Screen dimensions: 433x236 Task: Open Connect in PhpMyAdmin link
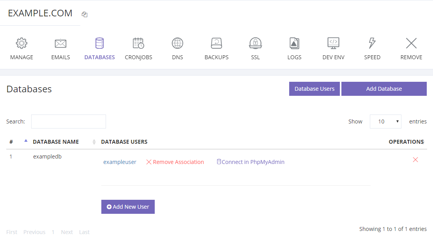(x=251, y=162)
